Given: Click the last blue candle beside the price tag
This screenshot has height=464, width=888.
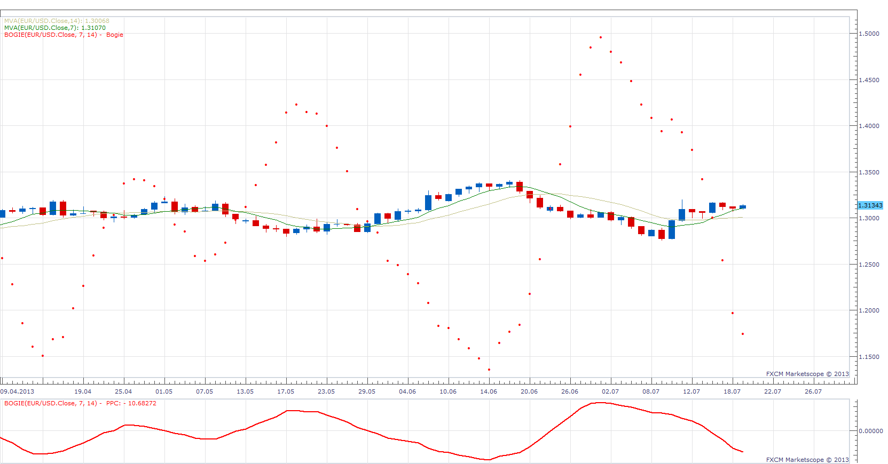Looking at the screenshot, I should (743, 207).
